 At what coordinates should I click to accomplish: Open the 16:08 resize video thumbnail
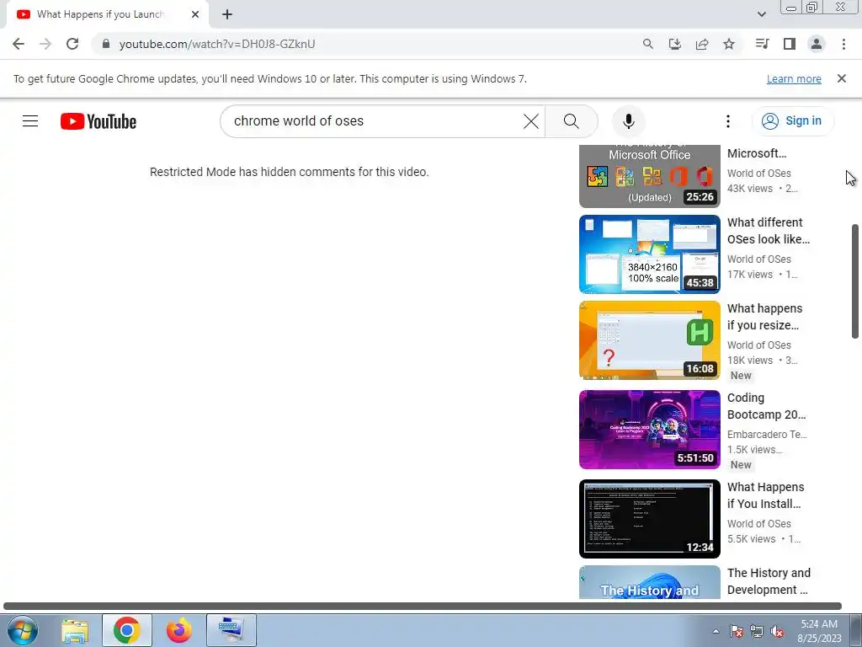click(649, 340)
